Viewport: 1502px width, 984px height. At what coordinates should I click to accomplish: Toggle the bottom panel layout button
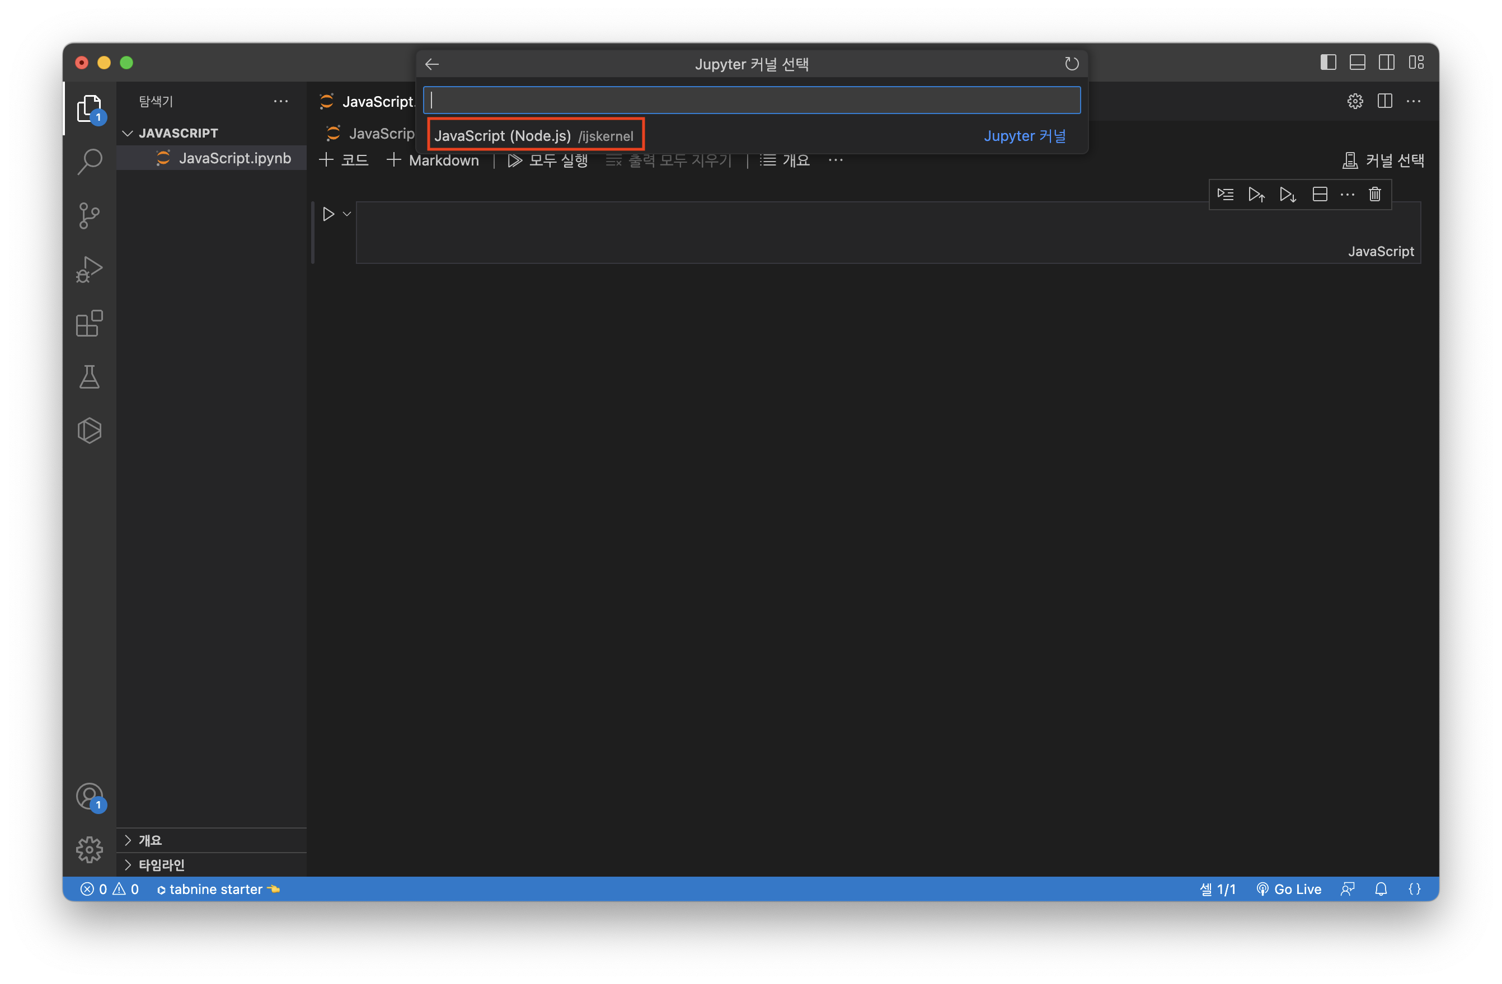1357,63
